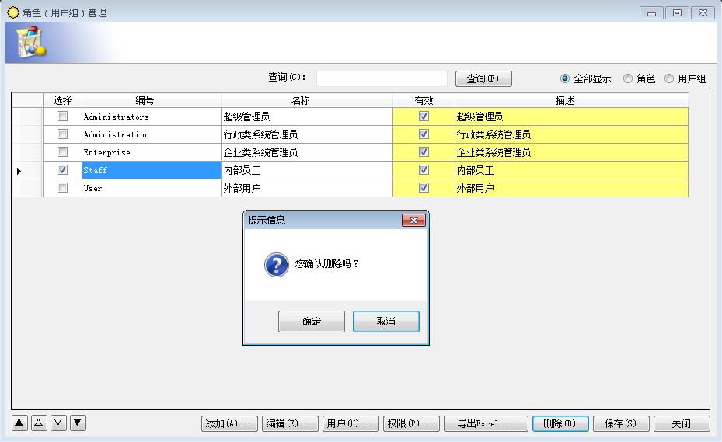Toggle 有效 checkbox for 企业类系统管理员 row
The image size is (722, 442).
(x=424, y=152)
